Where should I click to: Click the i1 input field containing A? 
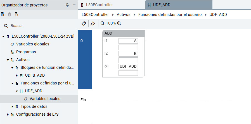click(x=128, y=41)
